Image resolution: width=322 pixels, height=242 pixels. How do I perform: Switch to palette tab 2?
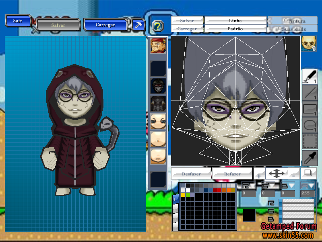click(x=175, y=209)
